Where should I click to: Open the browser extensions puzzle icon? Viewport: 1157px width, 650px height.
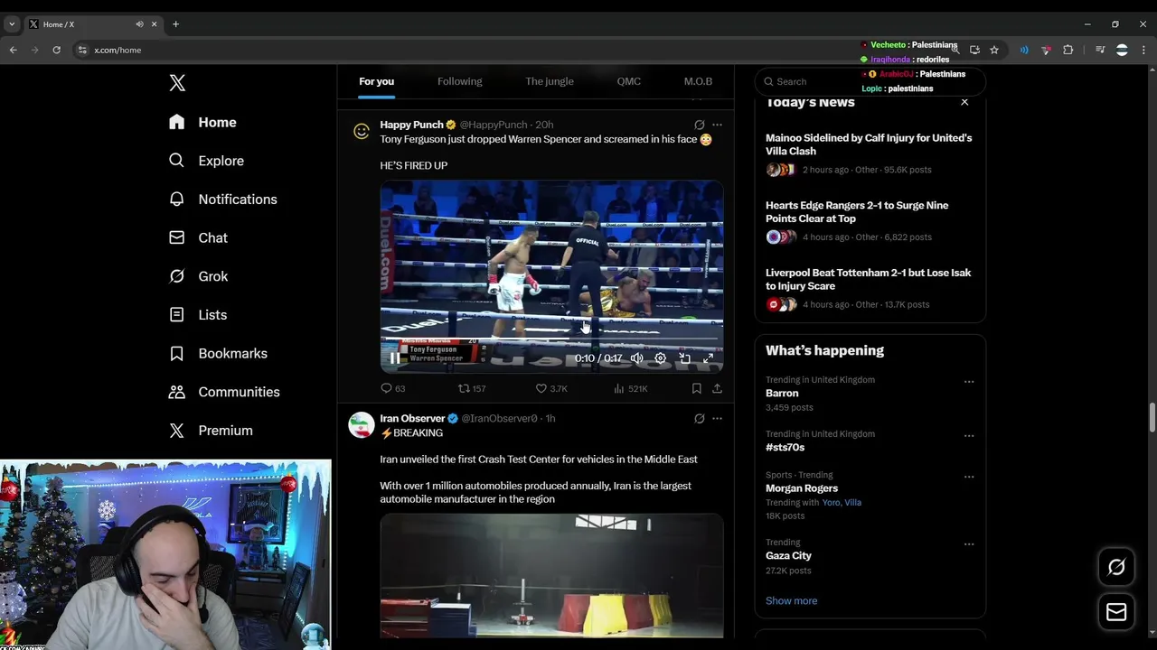(1068, 50)
